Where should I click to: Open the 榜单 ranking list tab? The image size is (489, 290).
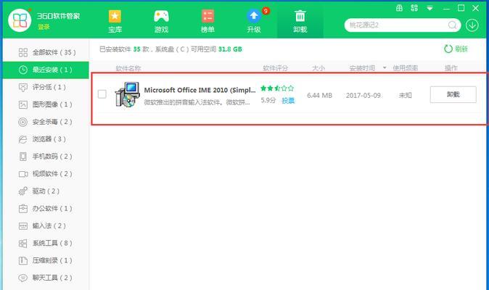[207, 21]
